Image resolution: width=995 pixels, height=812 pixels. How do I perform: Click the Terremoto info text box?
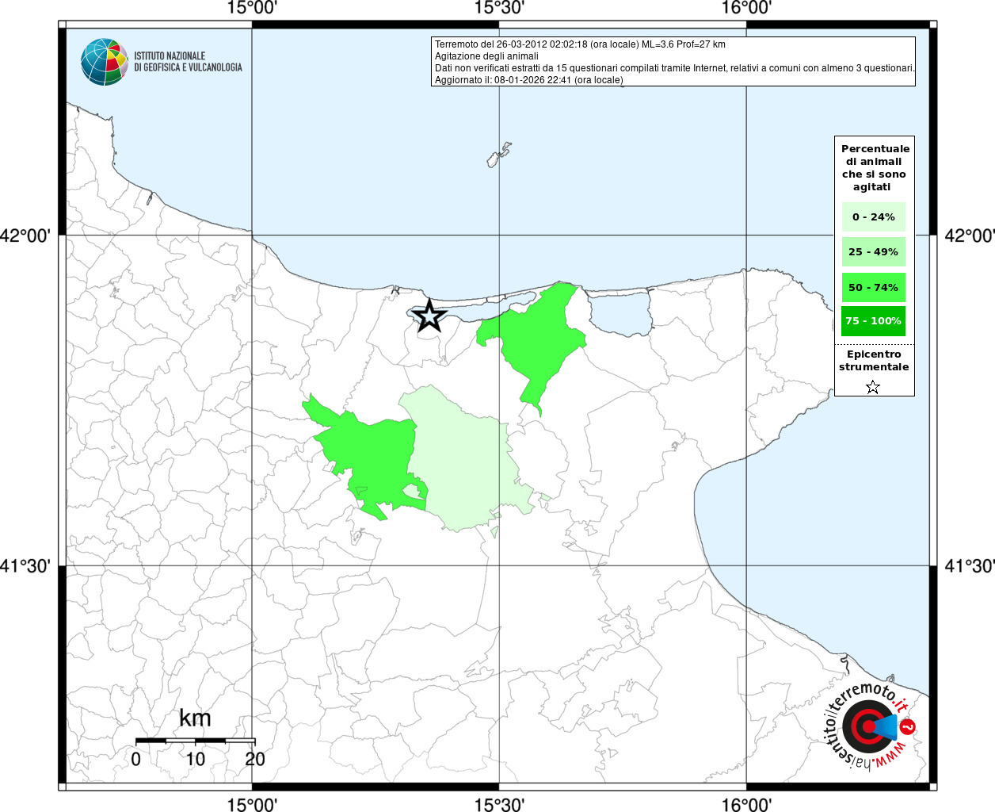coord(673,62)
